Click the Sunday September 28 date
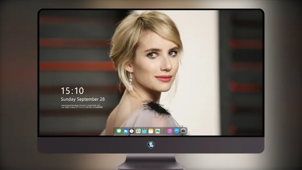The width and height of the screenshot is (302, 170). coord(83,99)
